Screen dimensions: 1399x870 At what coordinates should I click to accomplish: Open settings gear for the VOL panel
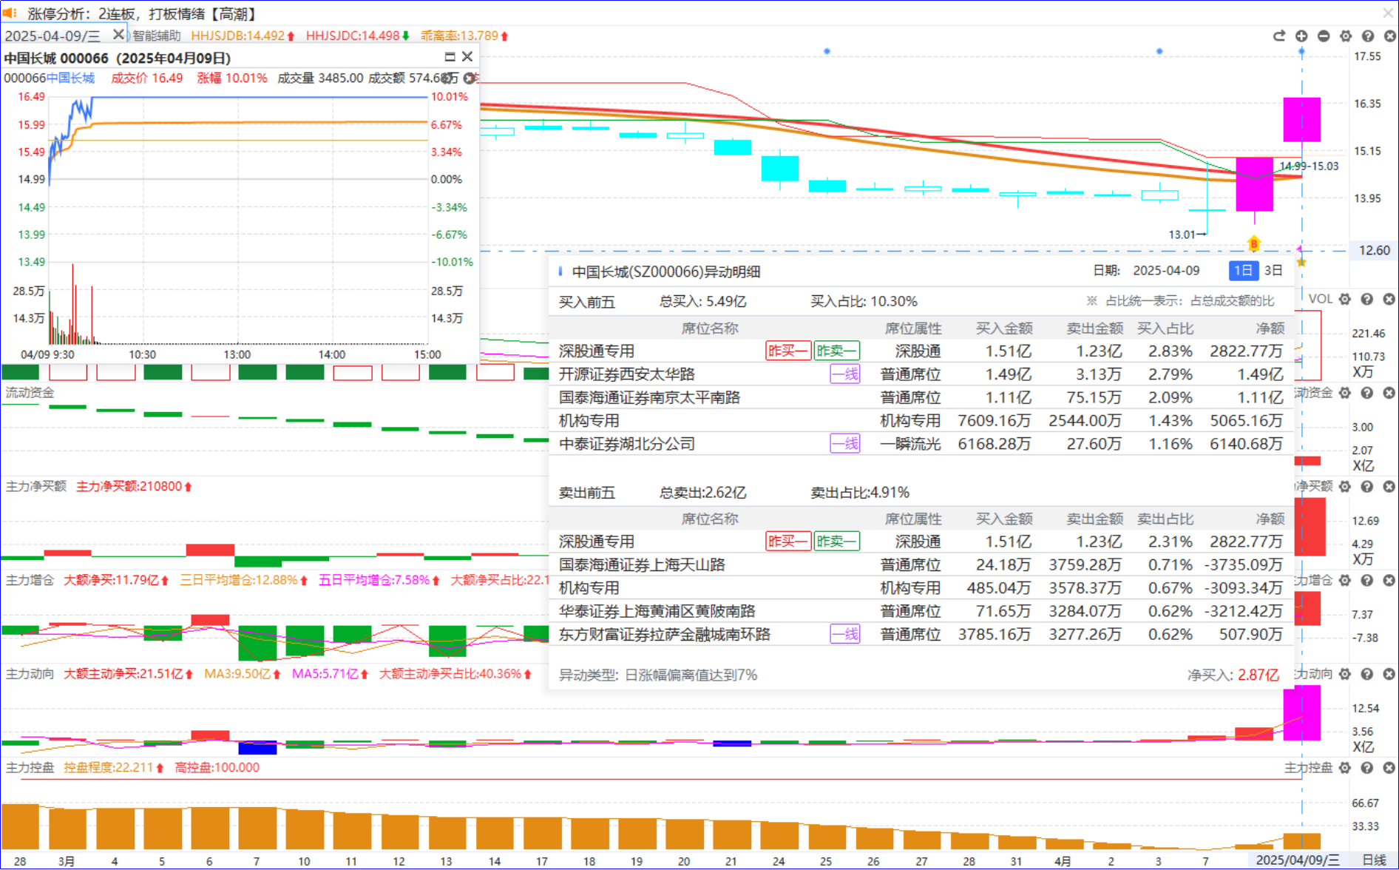click(1345, 299)
